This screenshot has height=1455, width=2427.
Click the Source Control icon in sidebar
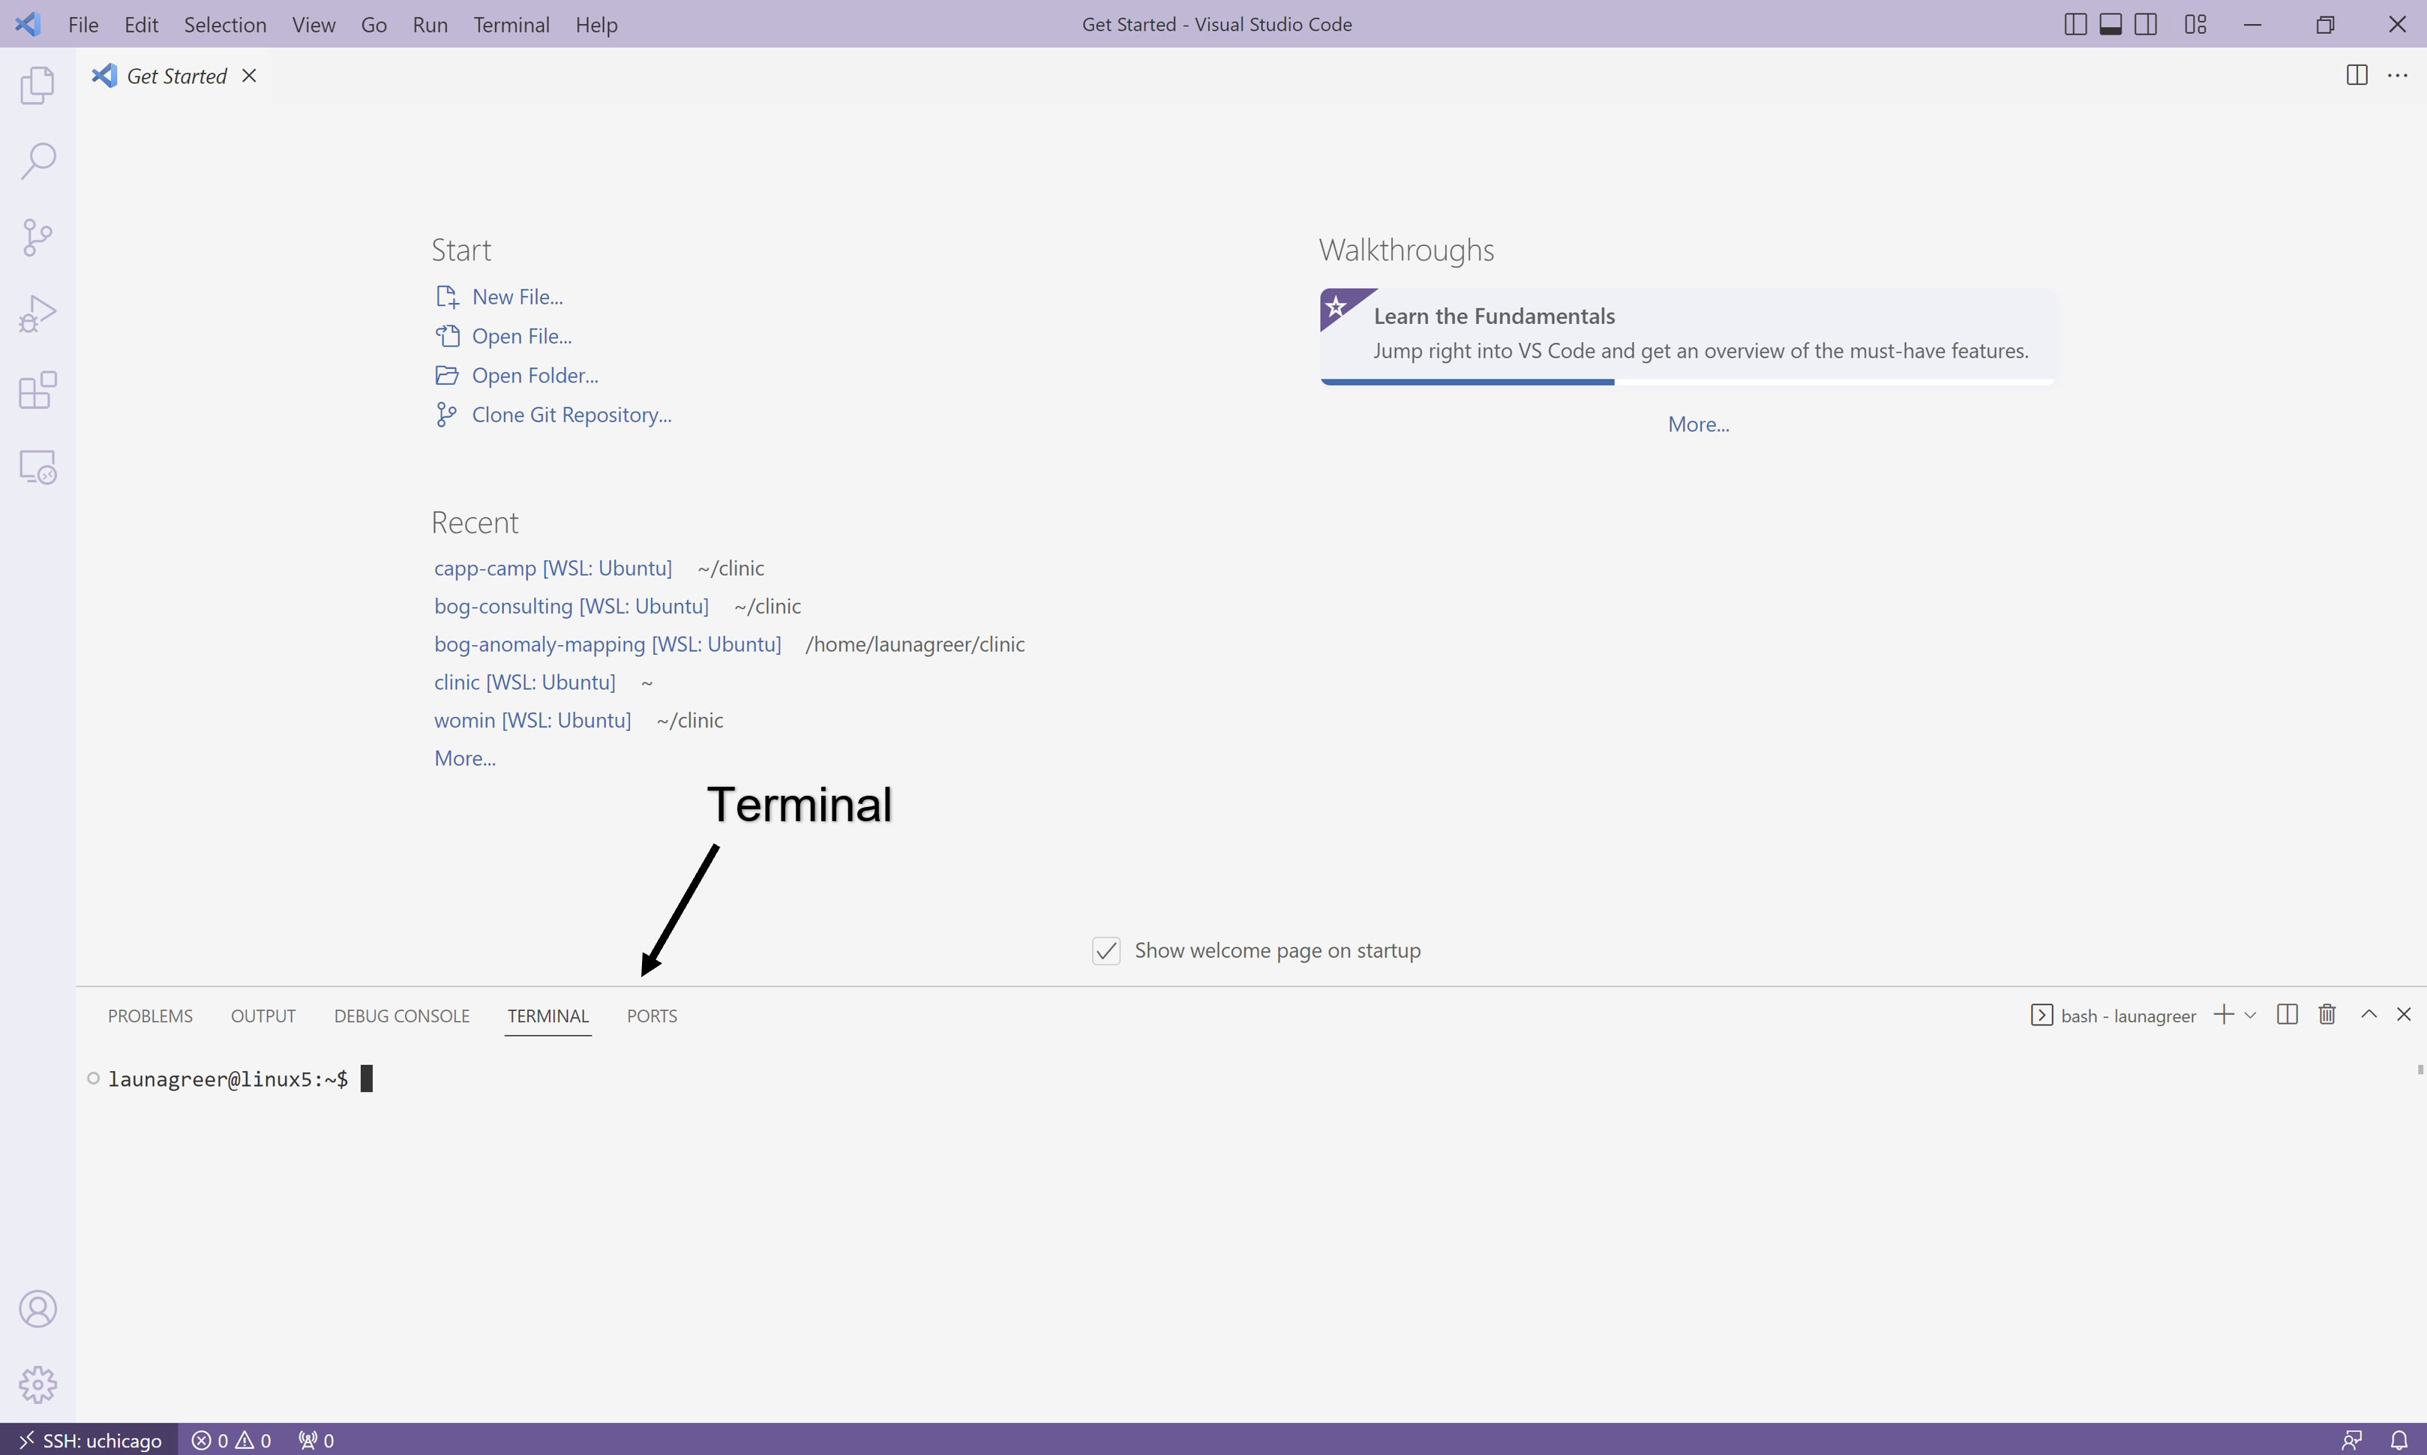point(37,235)
